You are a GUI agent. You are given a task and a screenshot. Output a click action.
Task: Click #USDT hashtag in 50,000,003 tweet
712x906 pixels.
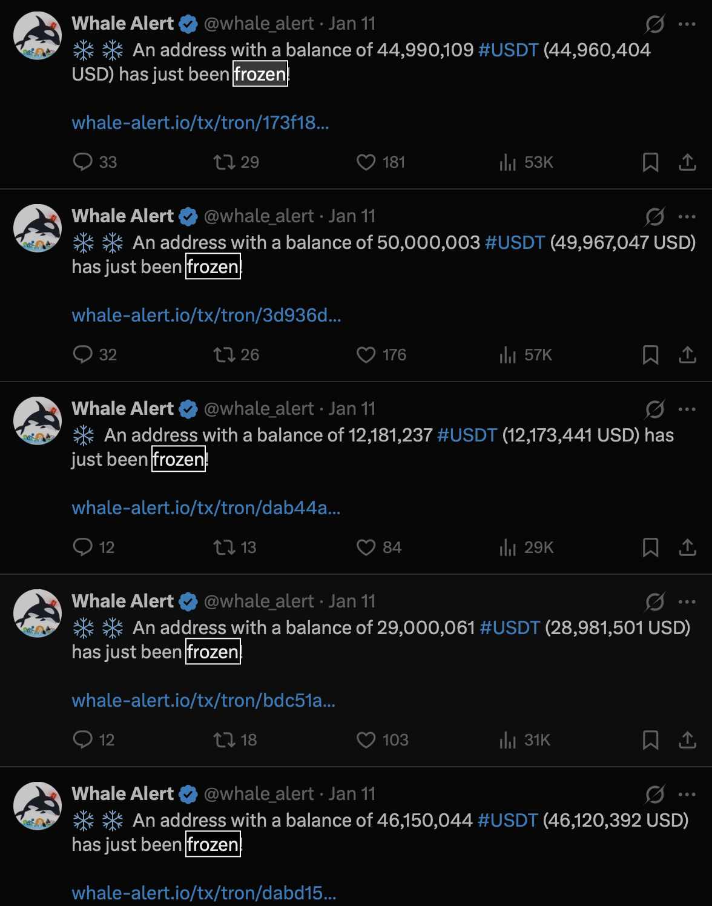[x=515, y=242]
